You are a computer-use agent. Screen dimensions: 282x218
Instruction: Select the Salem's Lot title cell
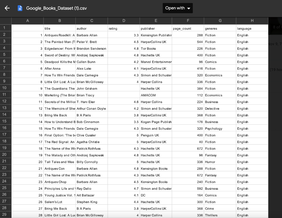(x=59, y=202)
